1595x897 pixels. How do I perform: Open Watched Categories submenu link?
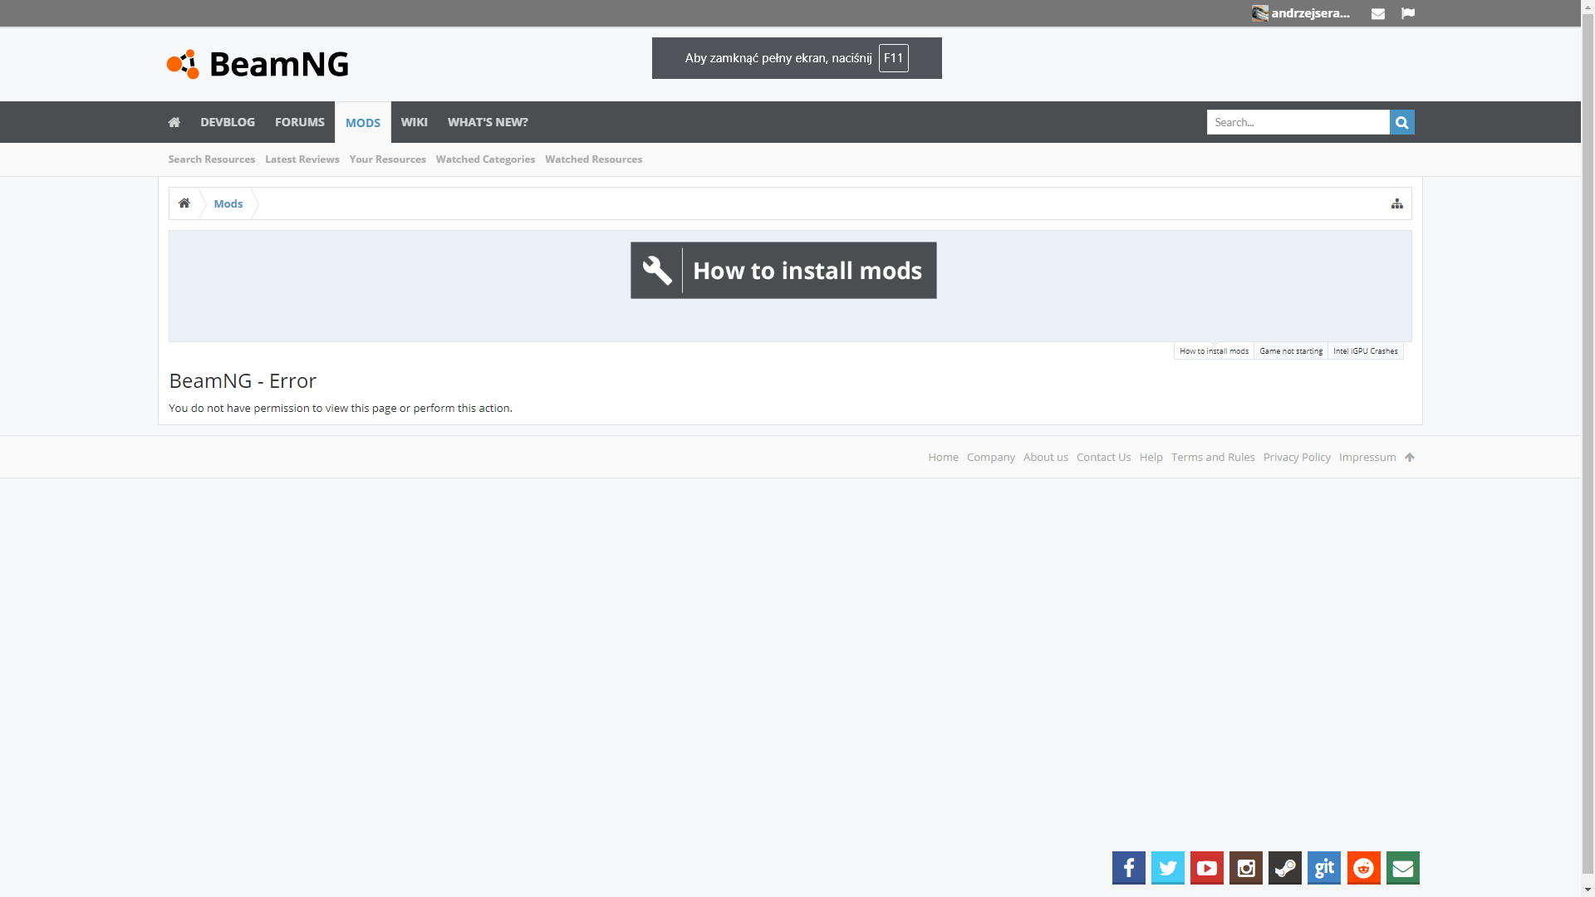pyautogui.click(x=485, y=159)
